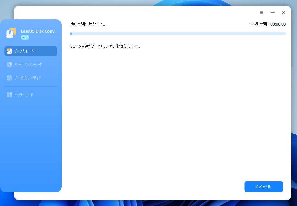Open the hamburger menu in title bar
The height and width of the screenshot is (206, 297).
pos(261,13)
